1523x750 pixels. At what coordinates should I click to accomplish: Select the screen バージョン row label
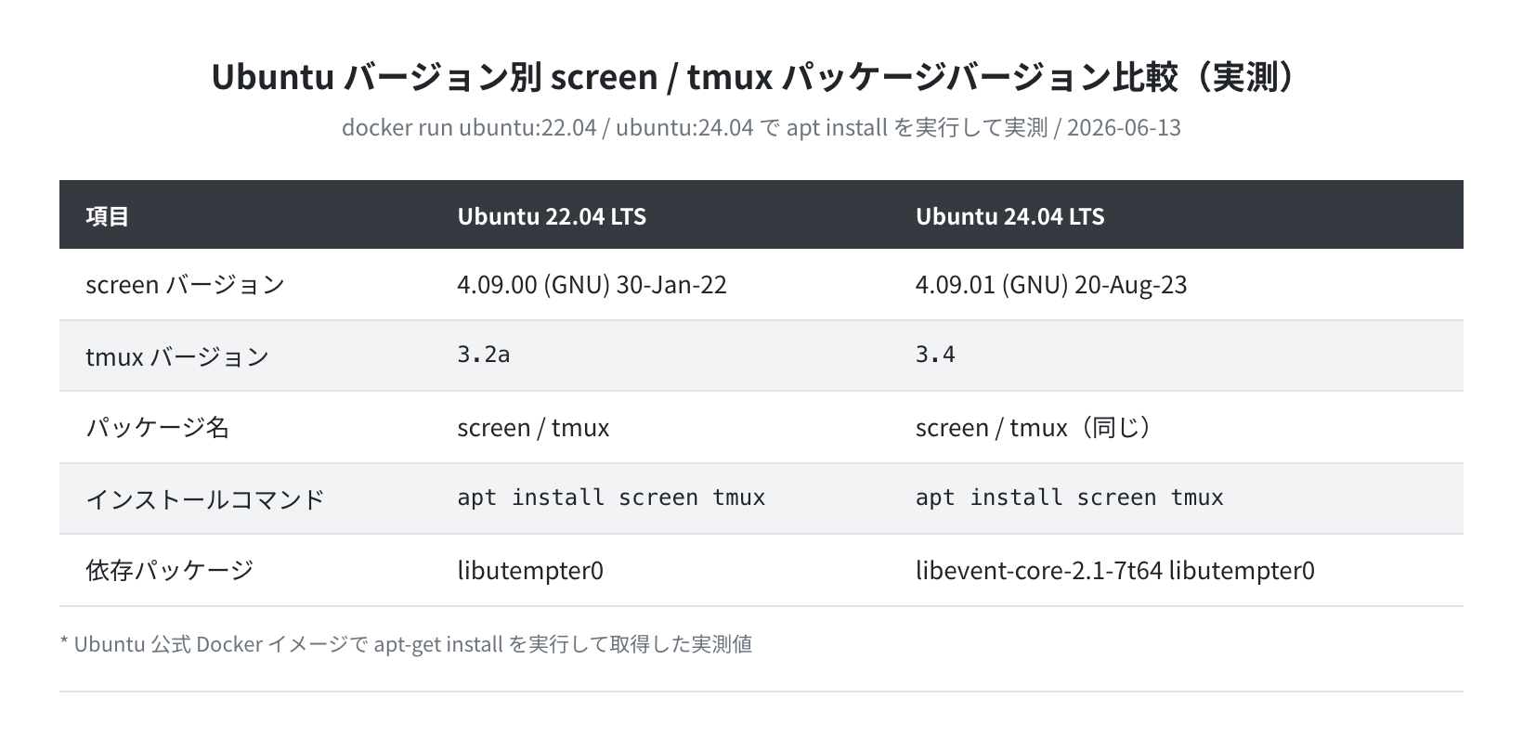coord(185,285)
